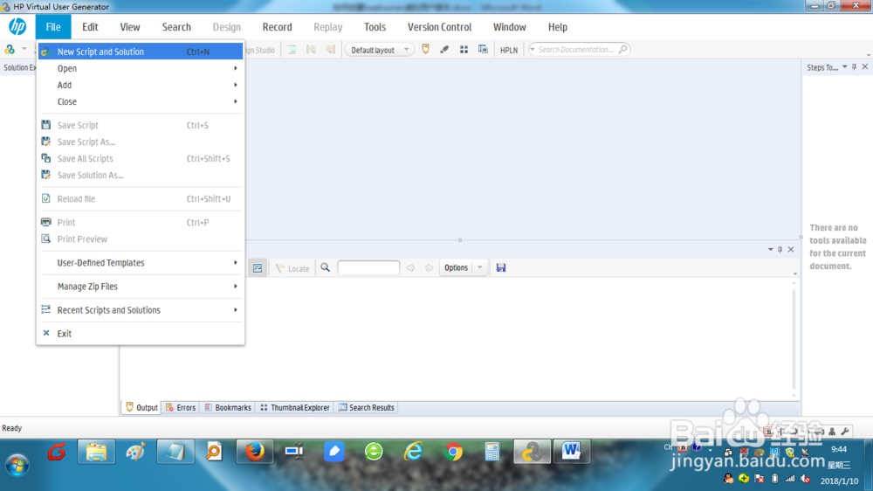Pin the Output panel

tap(780, 249)
